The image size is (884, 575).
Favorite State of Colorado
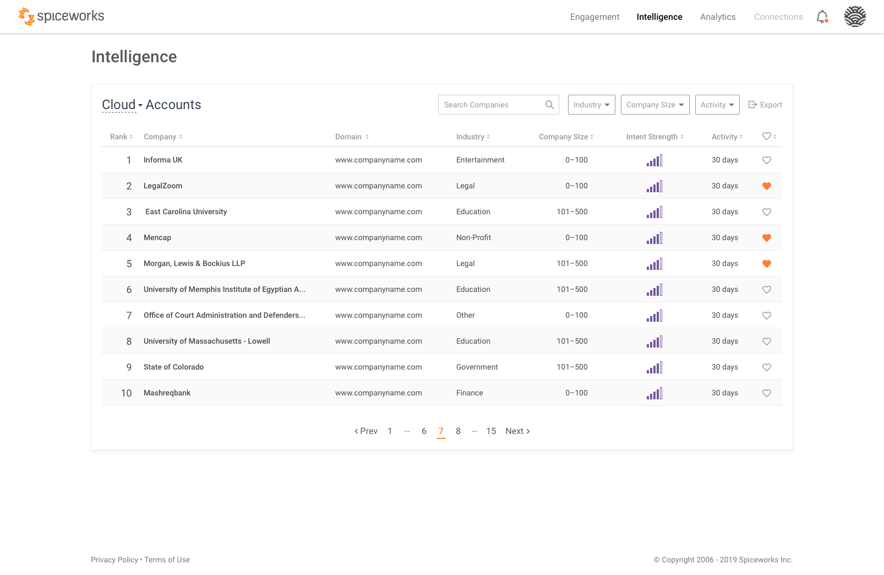[x=767, y=367]
